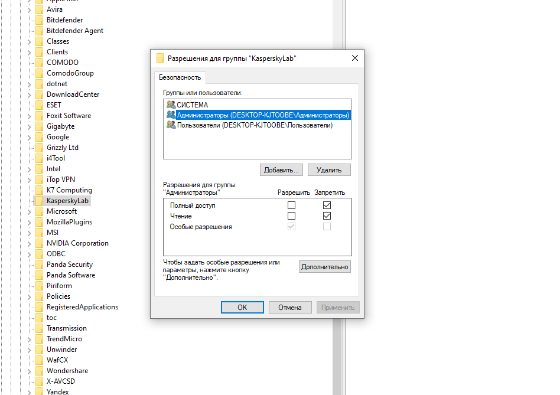Click the WafCX folder icon

pos(40,360)
